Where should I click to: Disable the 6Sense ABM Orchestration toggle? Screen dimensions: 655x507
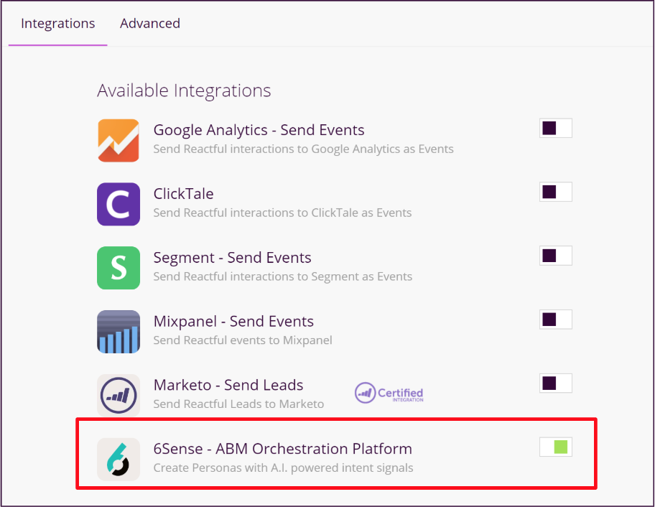(556, 447)
